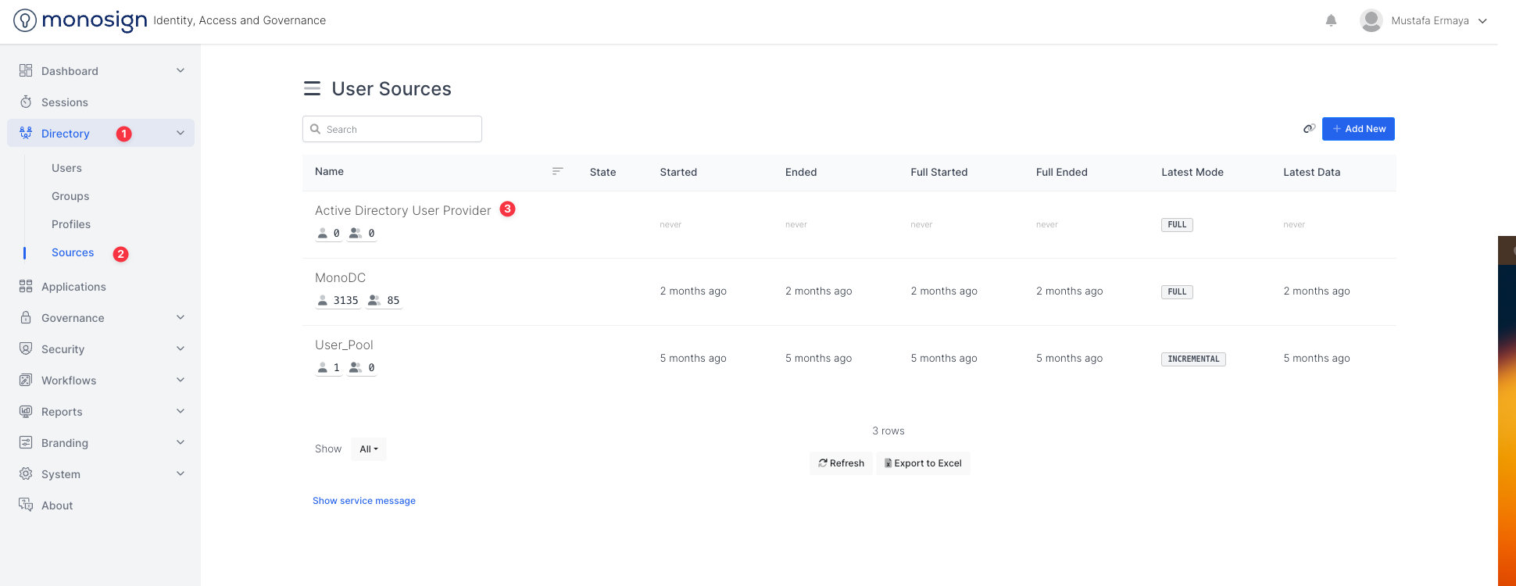Click the notification bell icon
Screen dimensions: 1516x586
[x=1331, y=21]
